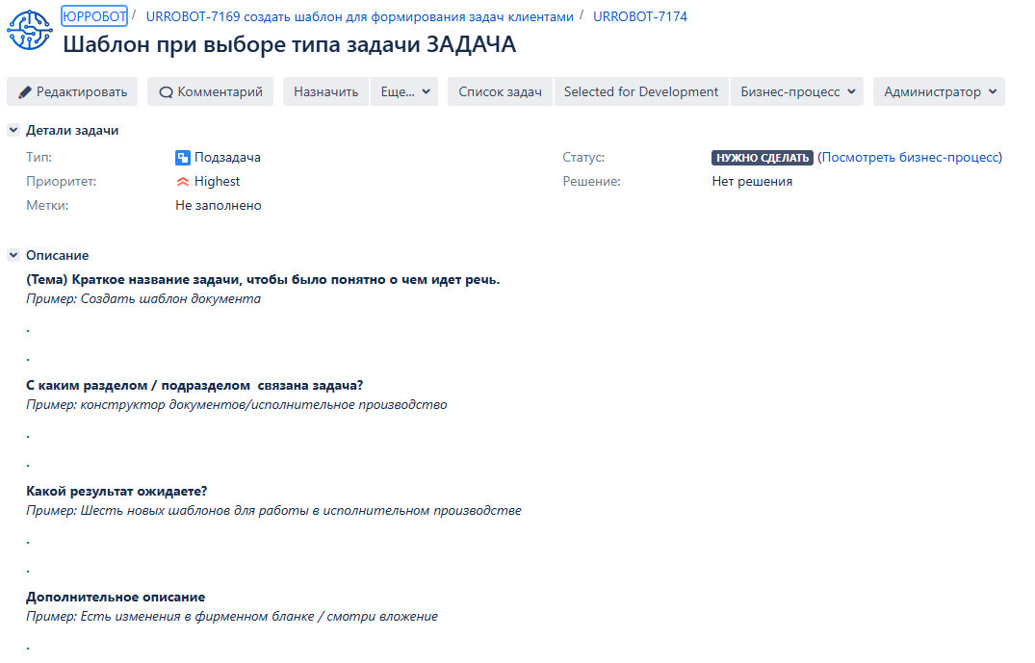This screenshot has height=663, width=1035.
Task: Click the Highest priority arrows icon
Action: (183, 182)
